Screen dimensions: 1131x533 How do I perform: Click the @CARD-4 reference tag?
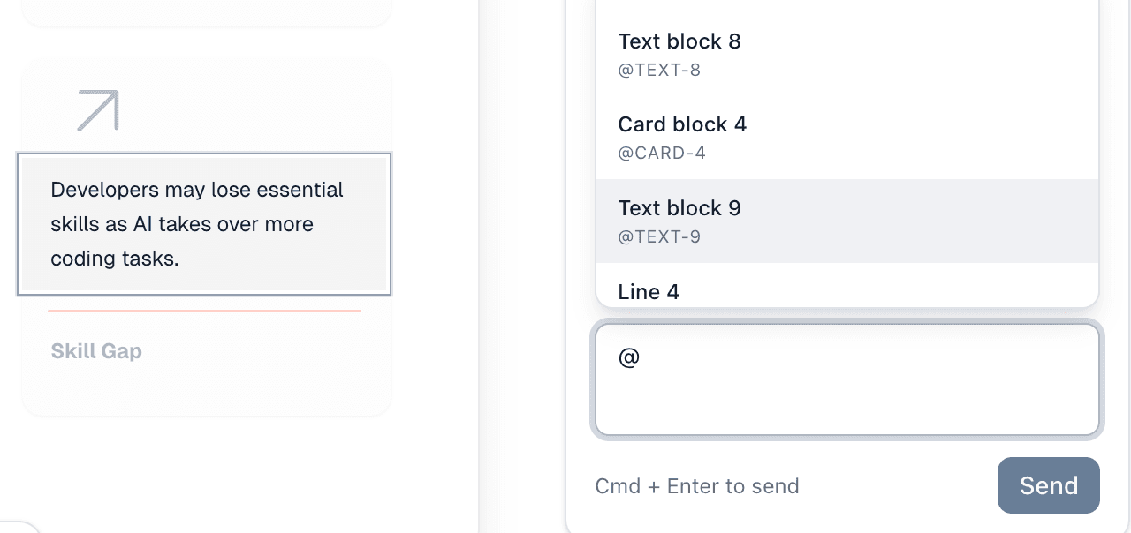pos(662,154)
